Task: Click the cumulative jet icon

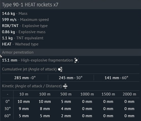Action: tap(60, 69)
